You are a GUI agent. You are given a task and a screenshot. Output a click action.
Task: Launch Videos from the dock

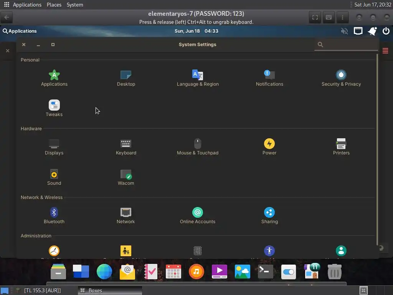pyautogui.click(x=220, y=272)
